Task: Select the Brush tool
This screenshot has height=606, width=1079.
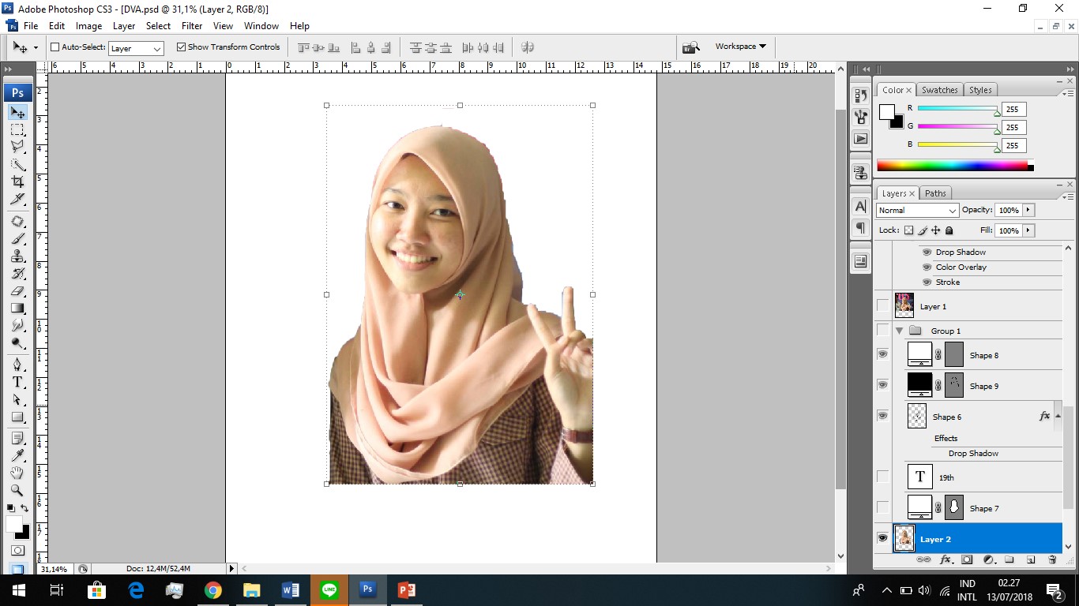Action: tap(17, 238)
